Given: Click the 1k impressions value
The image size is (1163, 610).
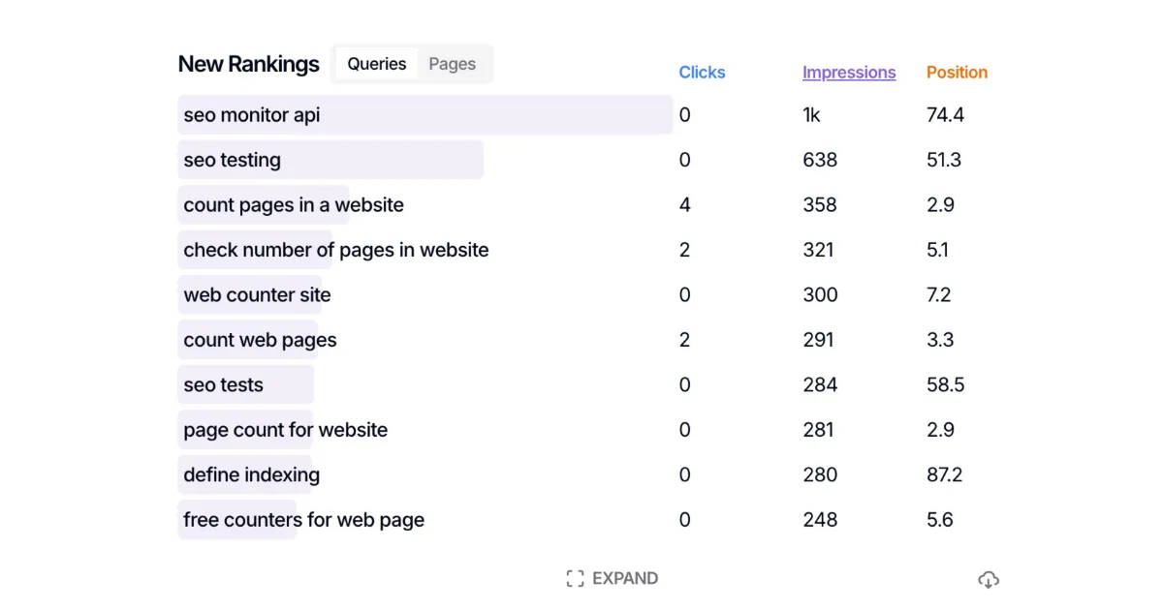Looking at the screenshot, I should [x=811, y=115].
